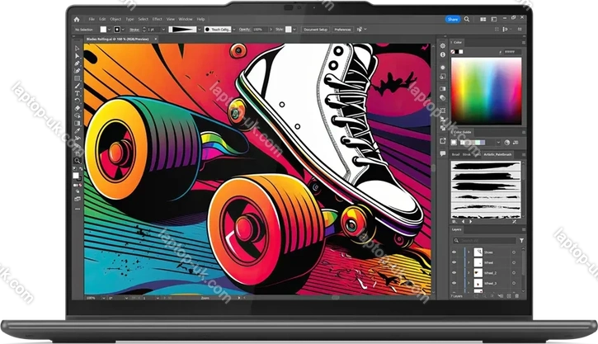Open the Effect menu
Screen dimensions: 598x344
click(x=157, y=18)
